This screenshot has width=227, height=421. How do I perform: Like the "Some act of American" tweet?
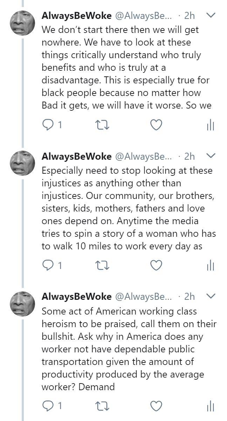coord(156,406)
